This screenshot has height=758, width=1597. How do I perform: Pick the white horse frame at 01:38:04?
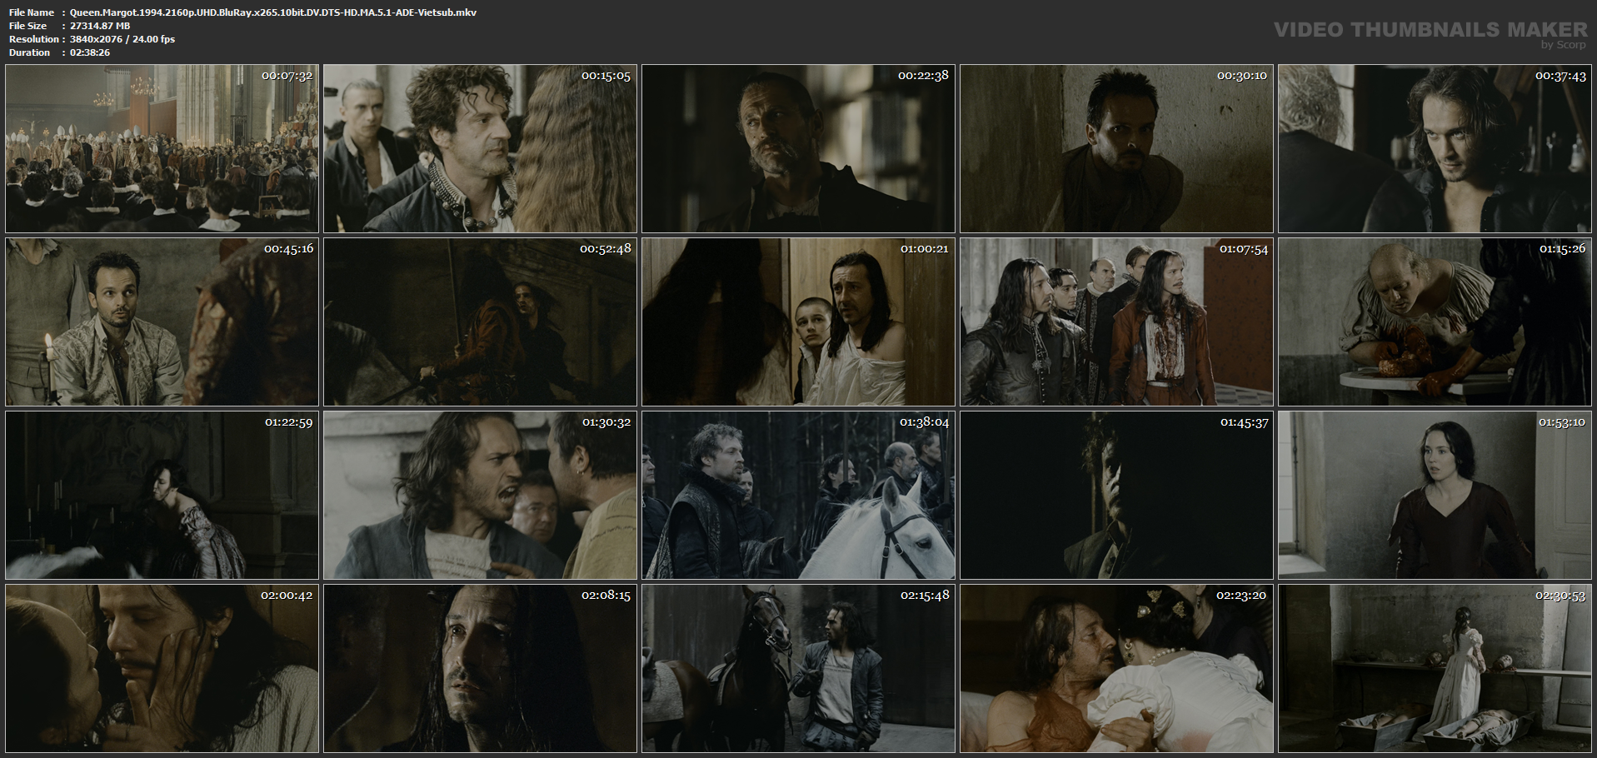pos(799,496)
